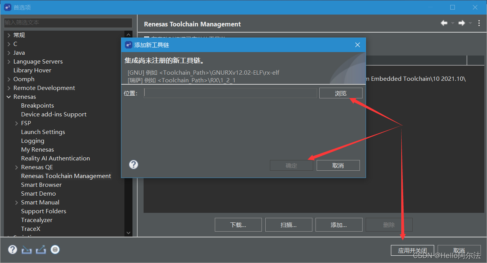Click the 下载... button

coord(238,225)
